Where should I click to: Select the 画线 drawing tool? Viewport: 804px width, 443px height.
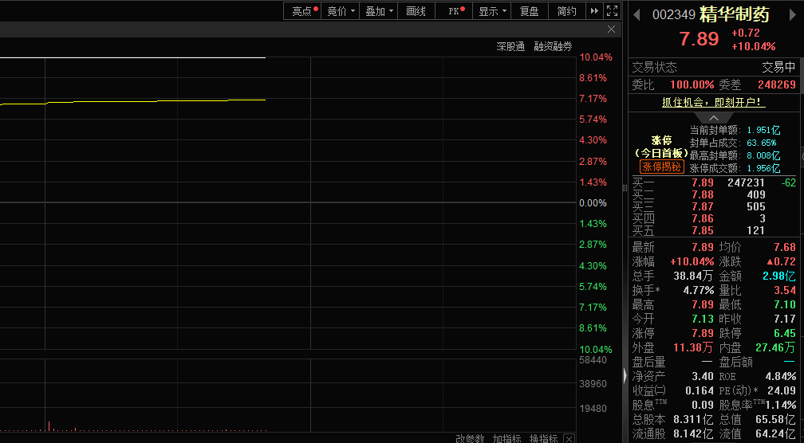click(x=416, y=10)
